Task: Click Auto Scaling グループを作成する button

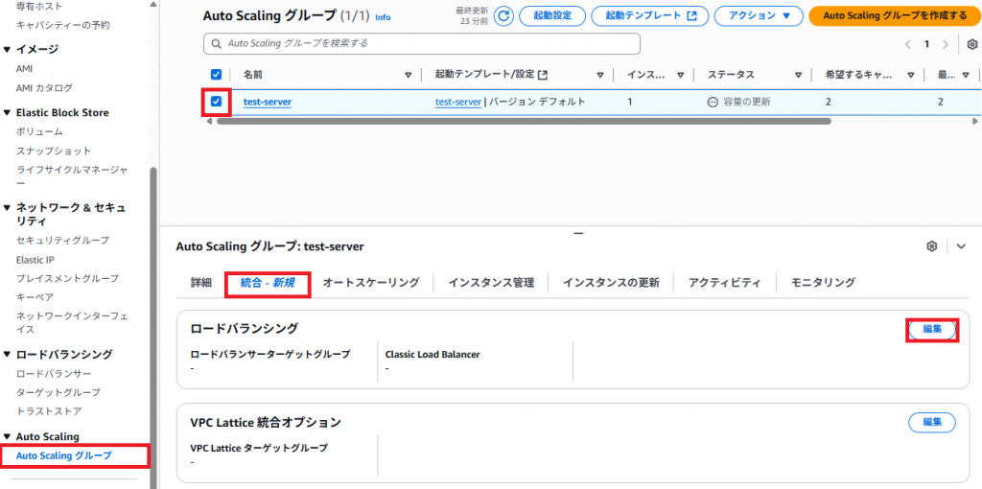Action: [x=895, y=15]
